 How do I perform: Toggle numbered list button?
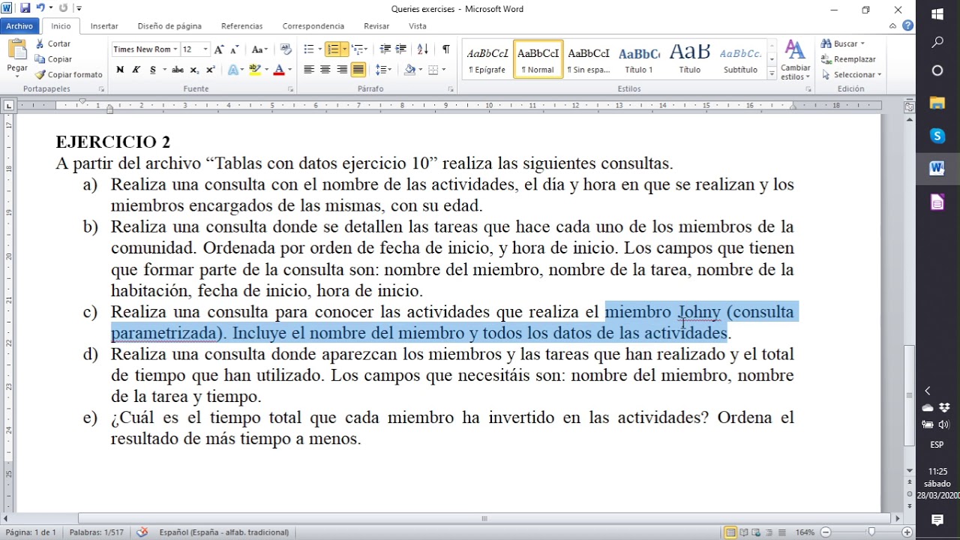click(x=333, y=49)
